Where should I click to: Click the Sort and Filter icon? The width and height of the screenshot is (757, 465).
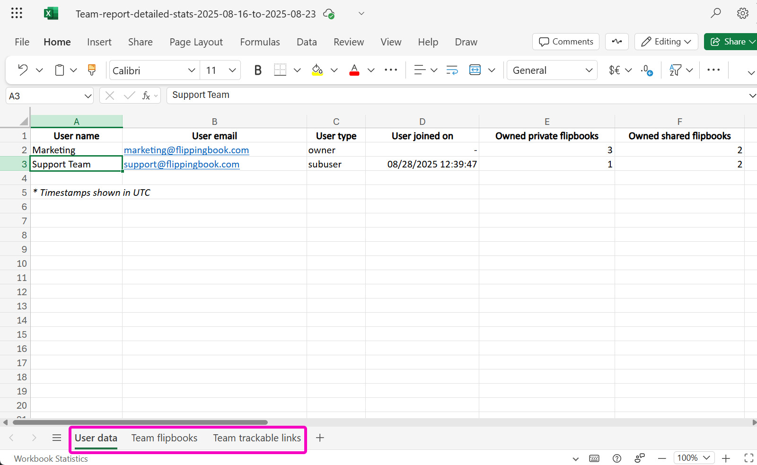pyautogui.click(x=675, y=70)
